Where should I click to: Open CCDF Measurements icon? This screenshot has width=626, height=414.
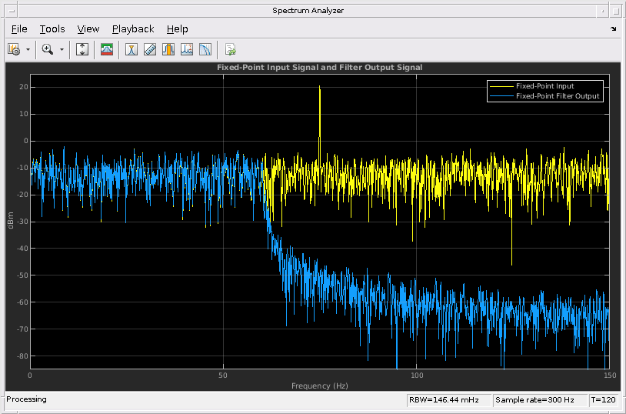(205, 49)
